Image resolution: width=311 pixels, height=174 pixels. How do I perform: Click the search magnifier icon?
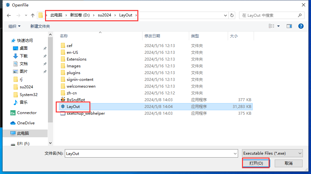point(300,15)
